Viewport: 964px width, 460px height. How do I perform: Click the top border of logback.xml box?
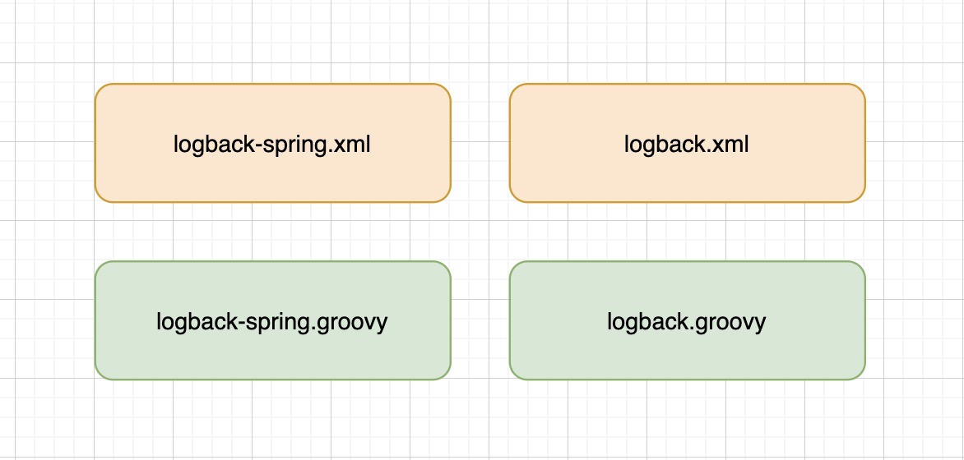(688, 84)
